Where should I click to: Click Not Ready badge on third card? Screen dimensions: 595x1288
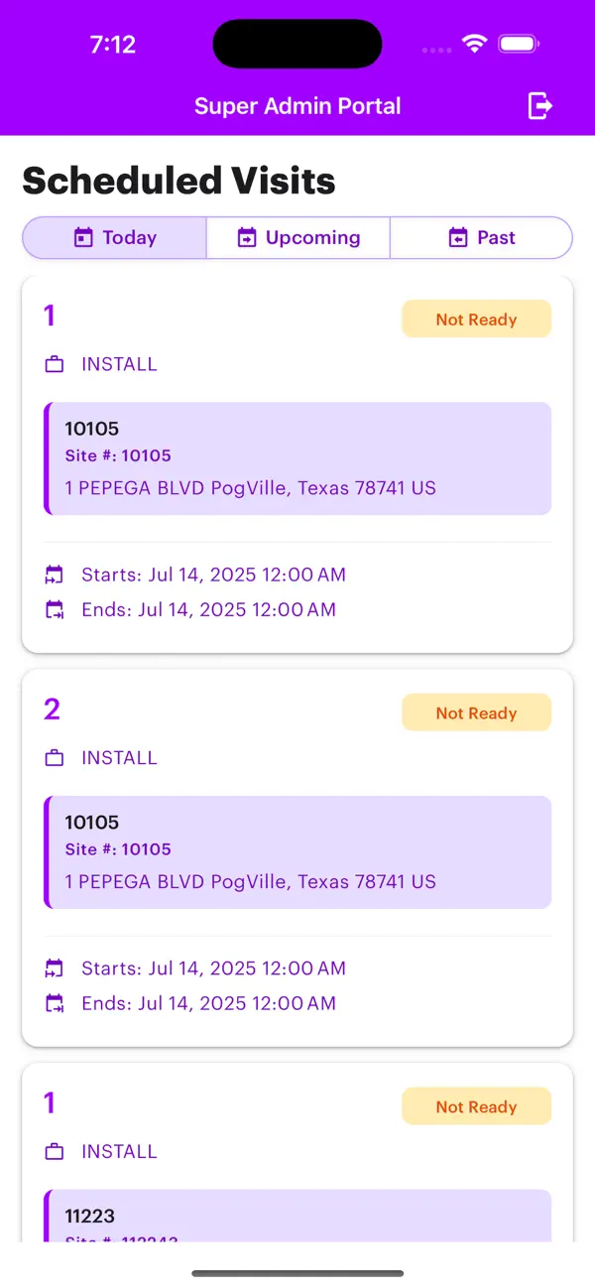(x=476, y=1107)
